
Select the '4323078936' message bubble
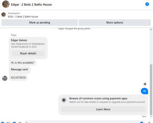(x=18, y=78)
